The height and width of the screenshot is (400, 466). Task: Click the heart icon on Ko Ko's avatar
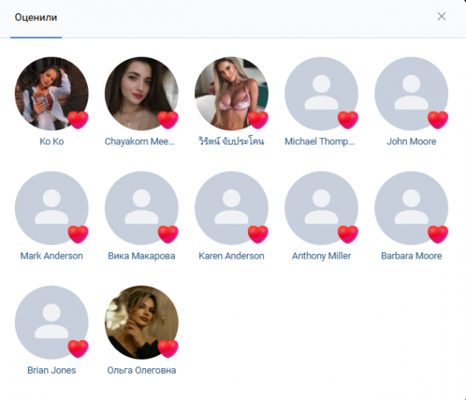coord(78,120)
